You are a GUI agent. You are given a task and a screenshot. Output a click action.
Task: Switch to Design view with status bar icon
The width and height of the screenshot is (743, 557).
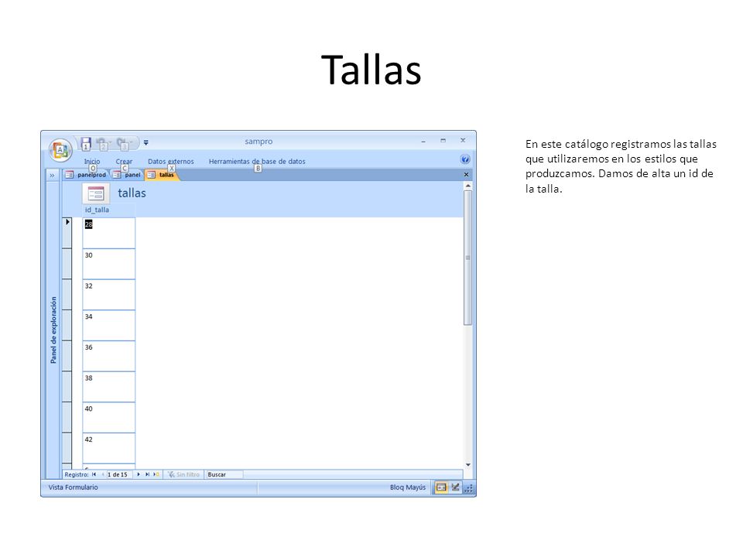point(455,487)
